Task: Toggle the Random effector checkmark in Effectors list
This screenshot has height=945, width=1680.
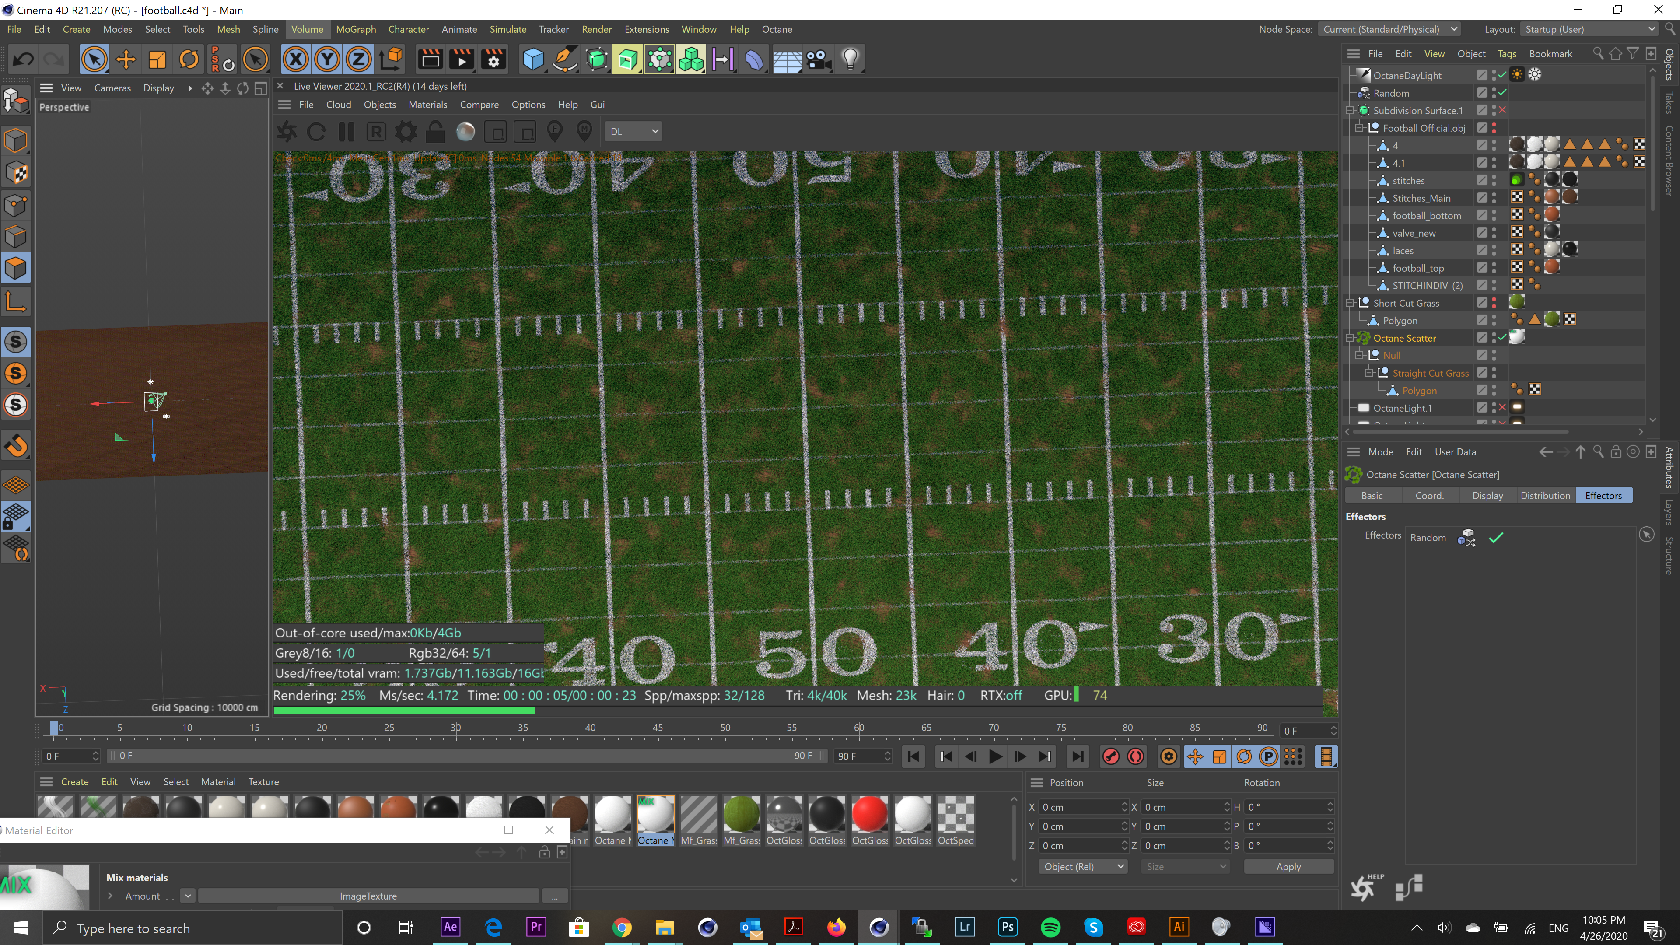Action: point(1496,537)
